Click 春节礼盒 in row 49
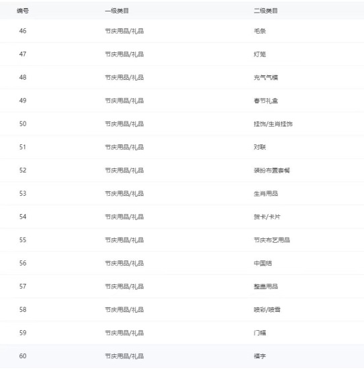 (266, 101)
